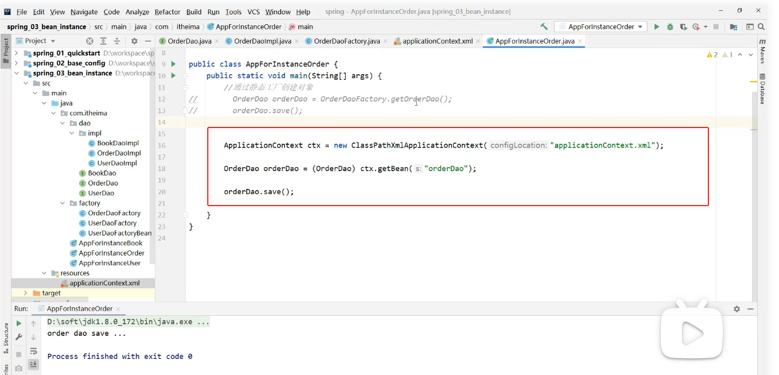The width and height of the screenshot is (779, 375).
Task: Open Search Everywhere magnifier
Action: click(x=762, y=26)
